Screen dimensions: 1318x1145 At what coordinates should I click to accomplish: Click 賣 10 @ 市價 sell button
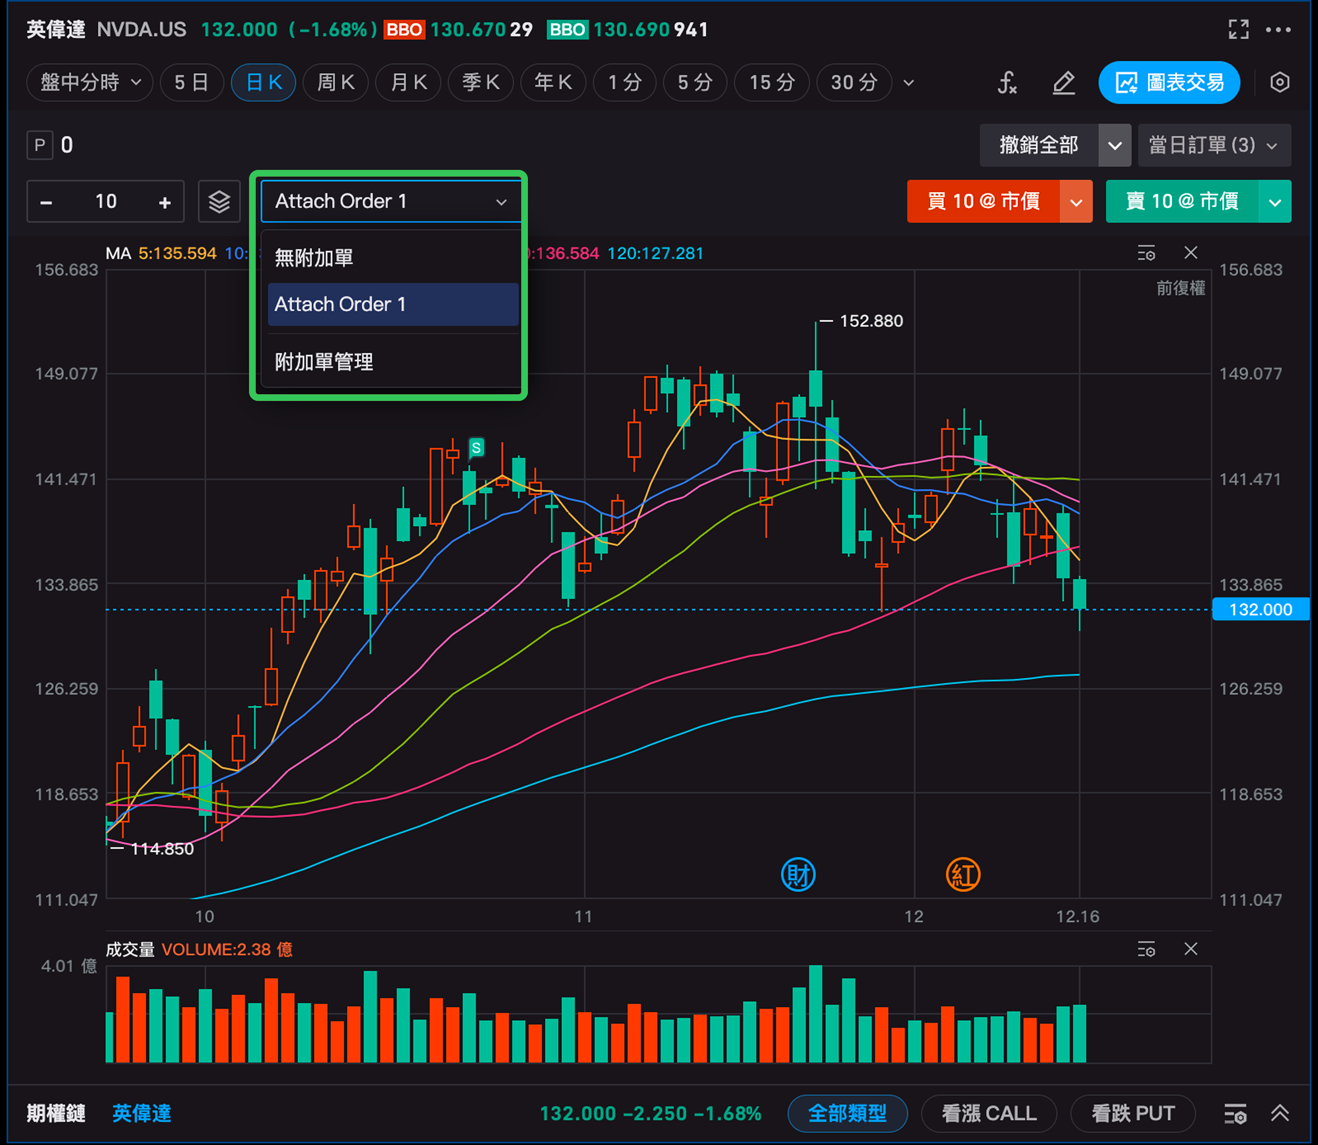click(x=1182, y=202)
